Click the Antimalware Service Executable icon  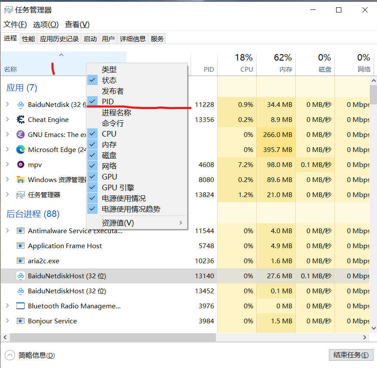21,231
